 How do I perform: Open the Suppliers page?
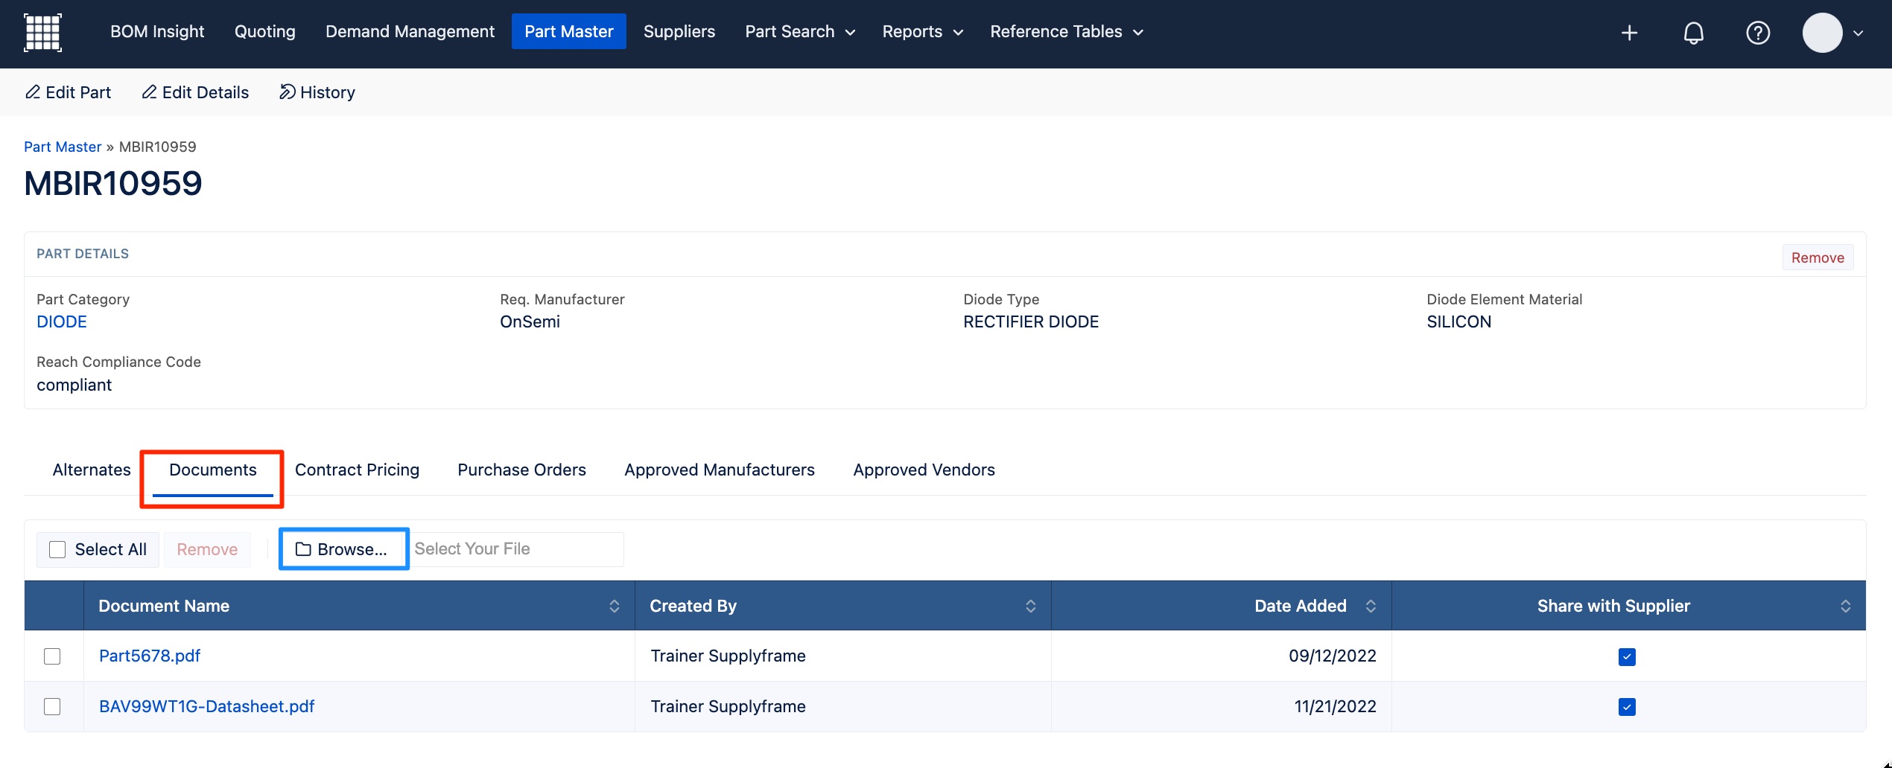(x=679, y=31)
